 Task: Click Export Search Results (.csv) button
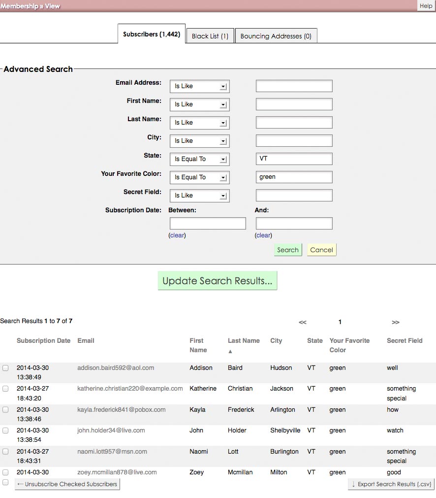pyautogui.click(x=391, y=484)
